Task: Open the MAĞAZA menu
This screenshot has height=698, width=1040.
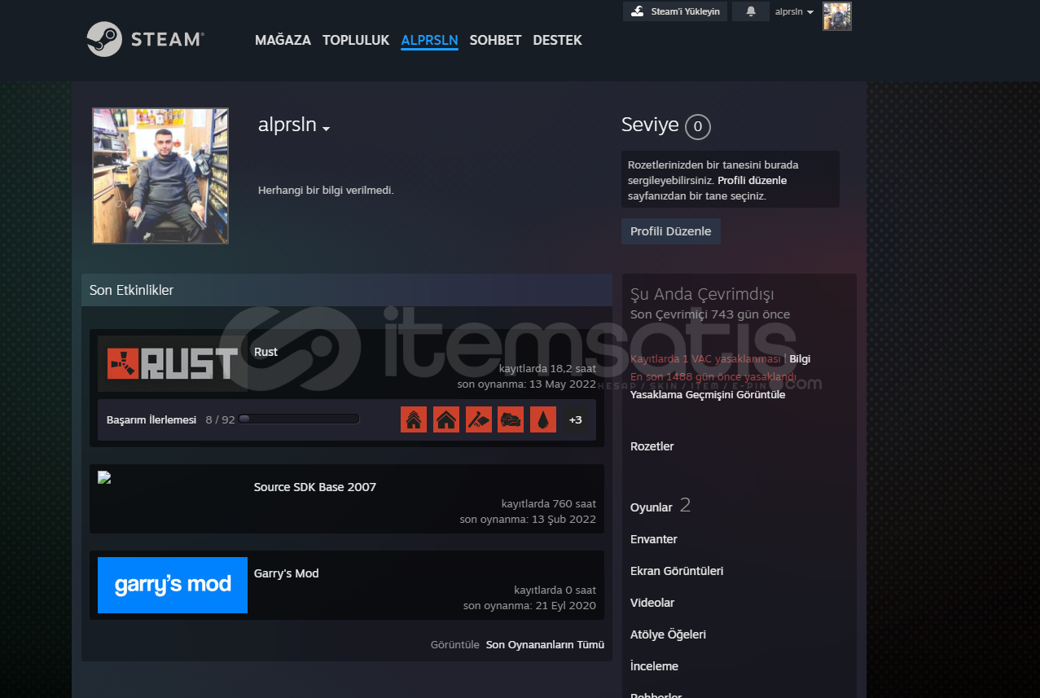Action: click(x=283, y=40)
